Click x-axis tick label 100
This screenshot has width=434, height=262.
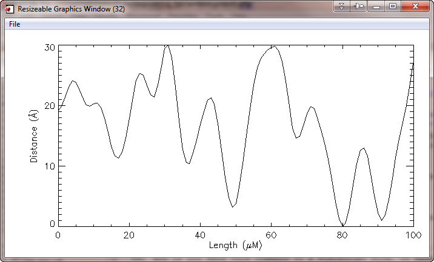tap(413, 235)
